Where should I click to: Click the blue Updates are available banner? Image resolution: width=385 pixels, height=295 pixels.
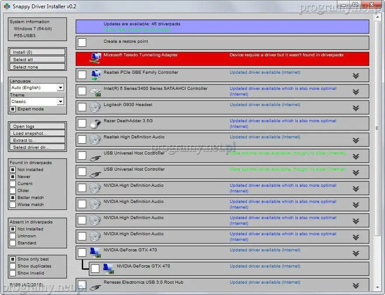pyautogui.click(x=222, y=27)
